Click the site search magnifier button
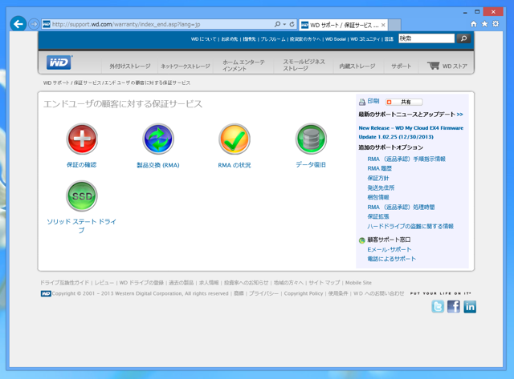This screenshot has width=514, height=379. point(463,38)
